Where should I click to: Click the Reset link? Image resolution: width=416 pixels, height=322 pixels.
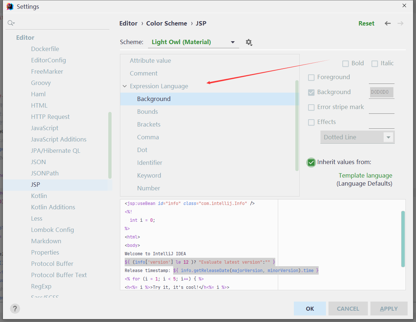366,23
